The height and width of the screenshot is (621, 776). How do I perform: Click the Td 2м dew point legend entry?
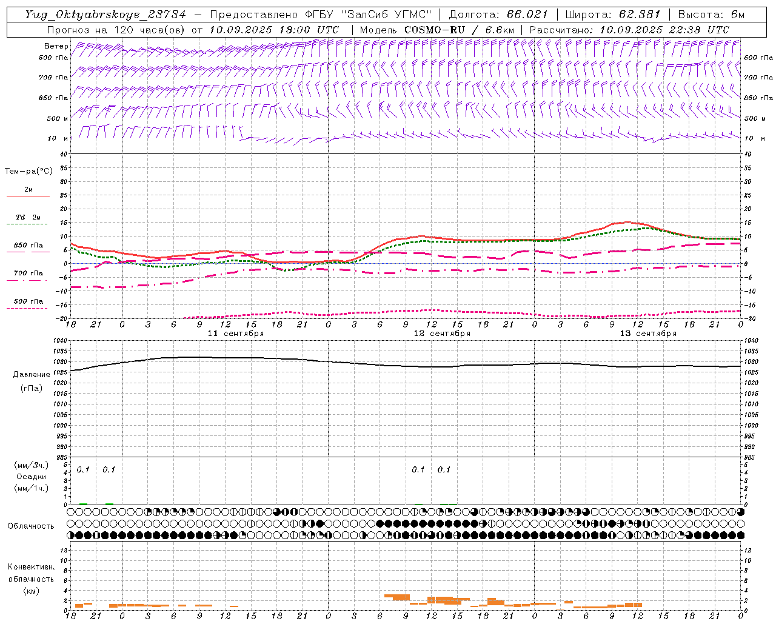[x=28, y=217]
